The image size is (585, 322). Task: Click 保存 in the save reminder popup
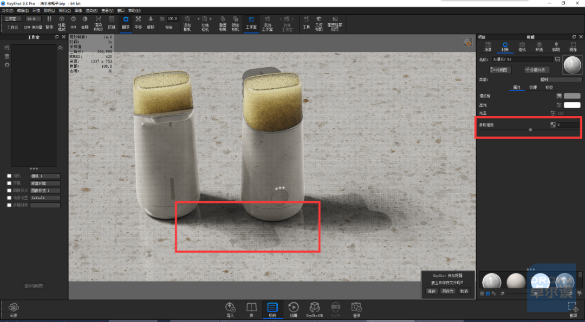432,291
